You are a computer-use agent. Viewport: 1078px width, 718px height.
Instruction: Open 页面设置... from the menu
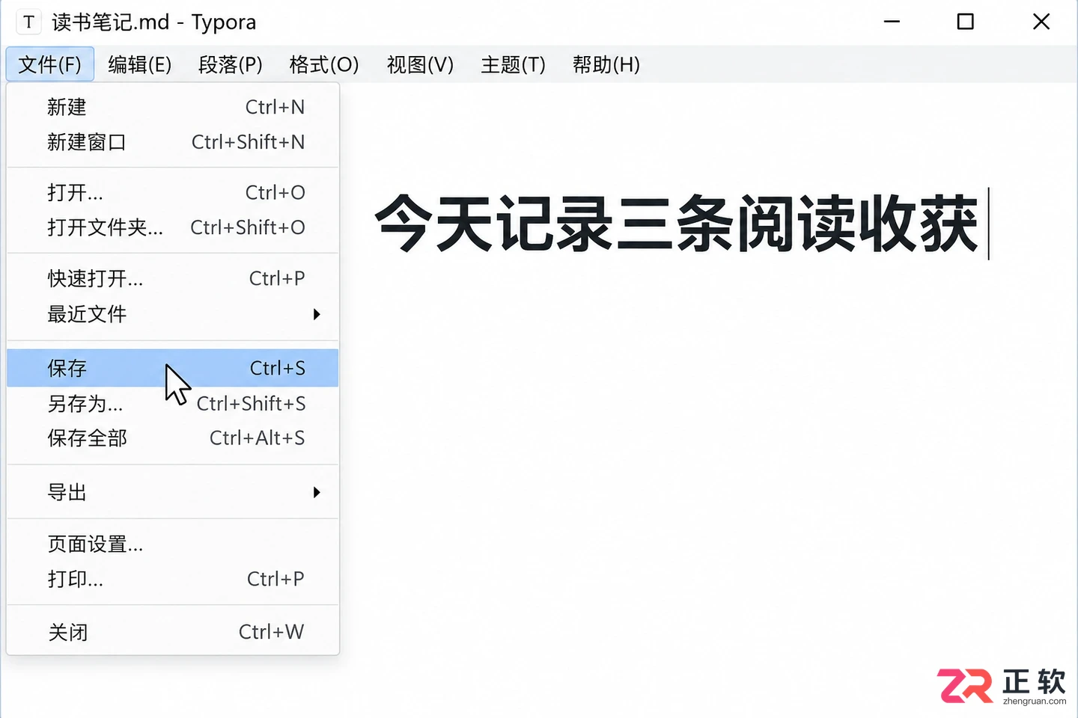pyautogui.click(x=173, y=544)
